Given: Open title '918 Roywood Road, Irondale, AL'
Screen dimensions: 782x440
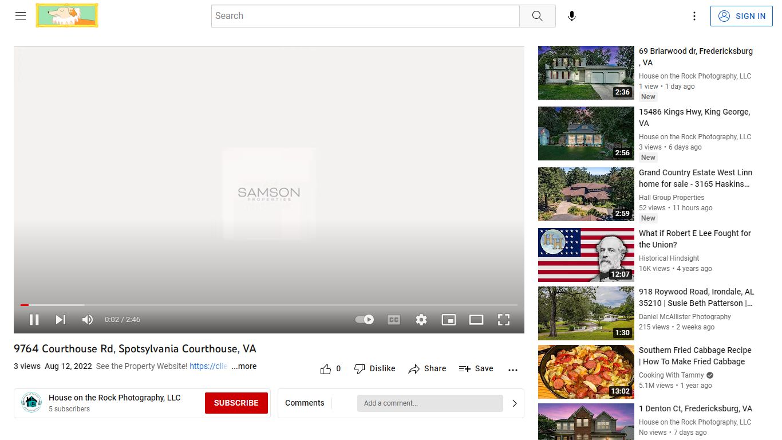Looking at the screenshot, I should coord(696,297).
